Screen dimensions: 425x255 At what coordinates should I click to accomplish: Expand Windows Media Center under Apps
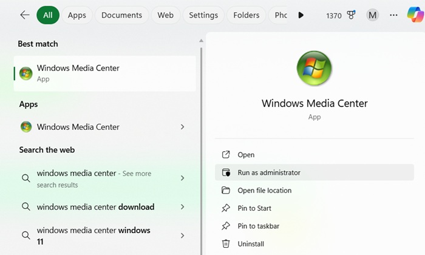coord(182,127)
